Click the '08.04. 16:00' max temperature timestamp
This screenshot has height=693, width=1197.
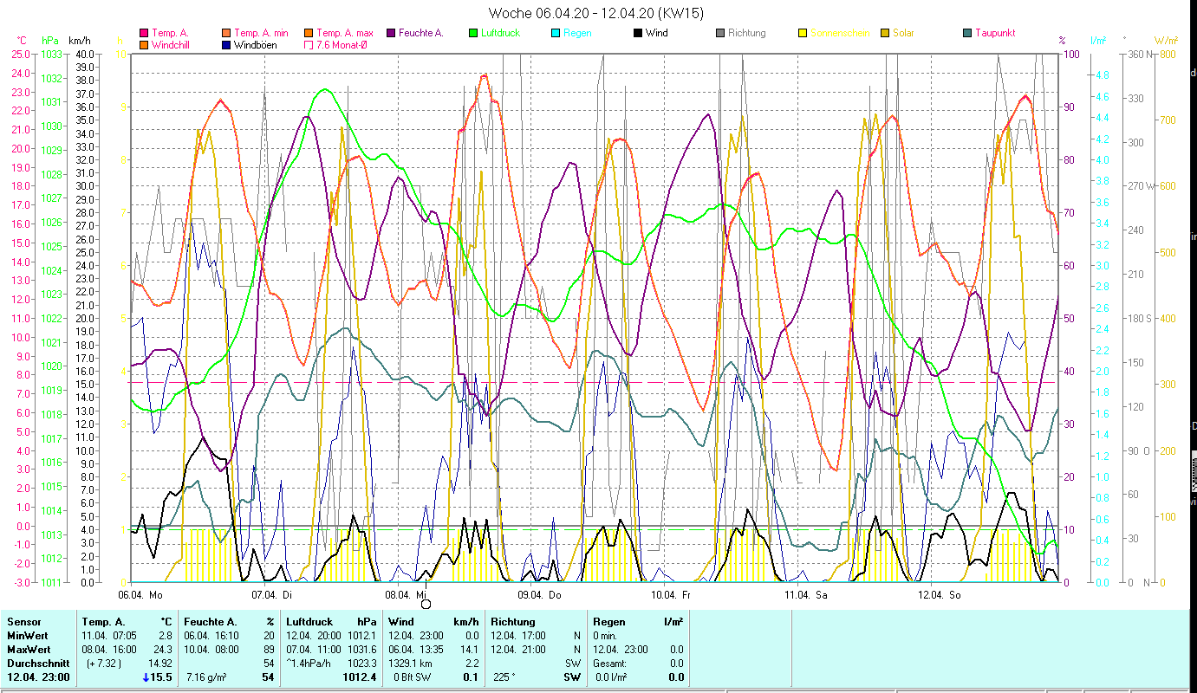click(109, 650)
